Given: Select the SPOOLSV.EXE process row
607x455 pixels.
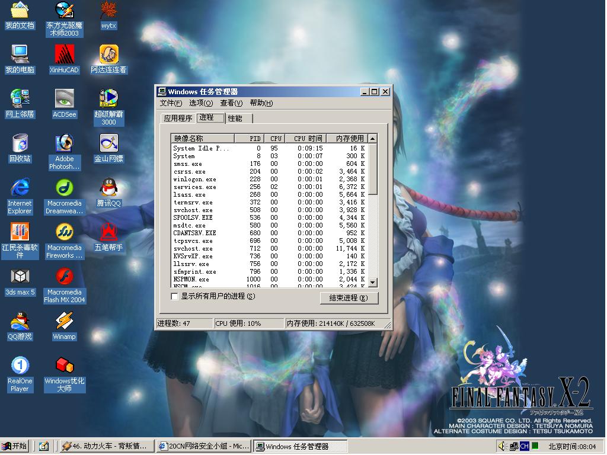Looking at the screenshot, I should click(270, 217).
